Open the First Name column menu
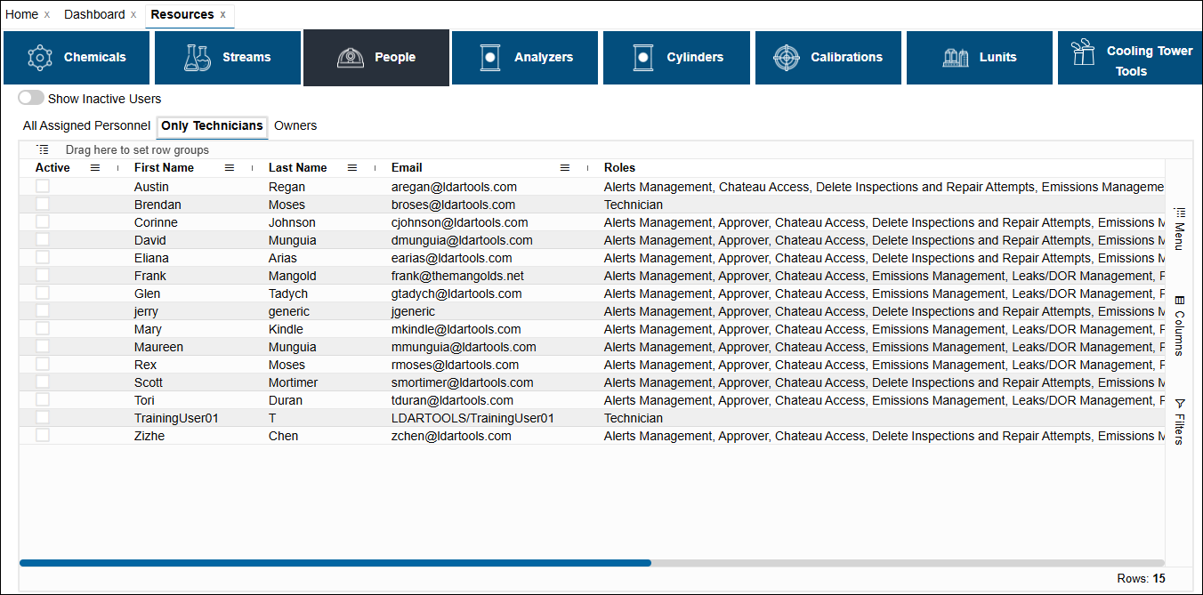 [230, 167]
